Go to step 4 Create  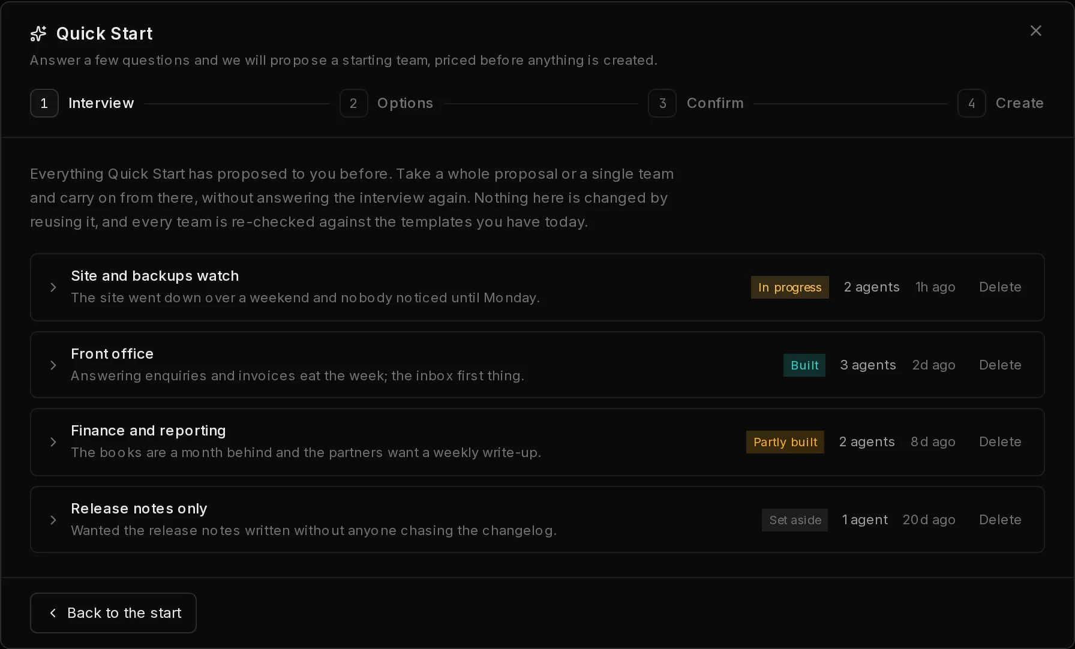1001,103
